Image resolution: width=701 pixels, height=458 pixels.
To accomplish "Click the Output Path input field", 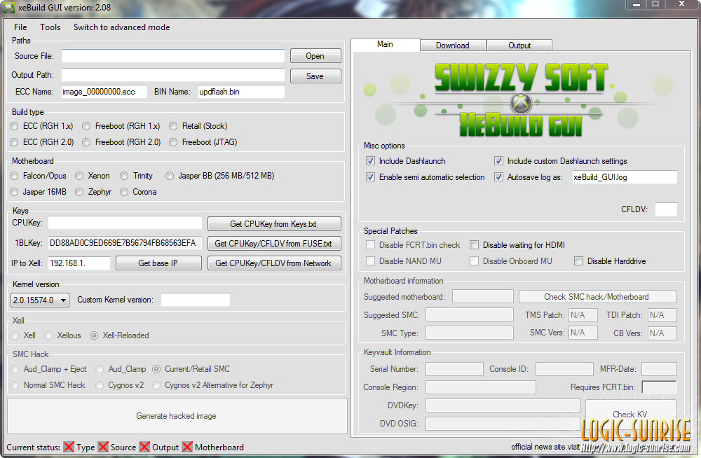I will click(173, 75).
